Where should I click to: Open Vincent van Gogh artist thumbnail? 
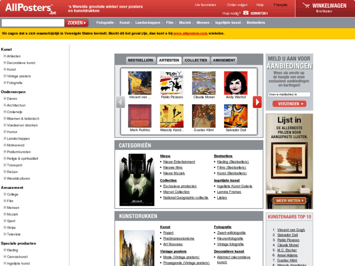coord(140,83)
